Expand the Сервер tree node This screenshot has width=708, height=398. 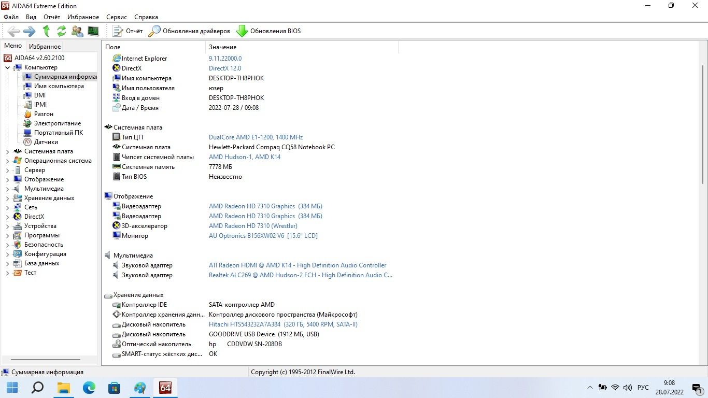point(7,170)
